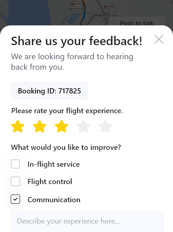Close the feedback dialog with the X
Image resolution: width=173 pixels, height=232 pixels.
click(x=159, y=39)
